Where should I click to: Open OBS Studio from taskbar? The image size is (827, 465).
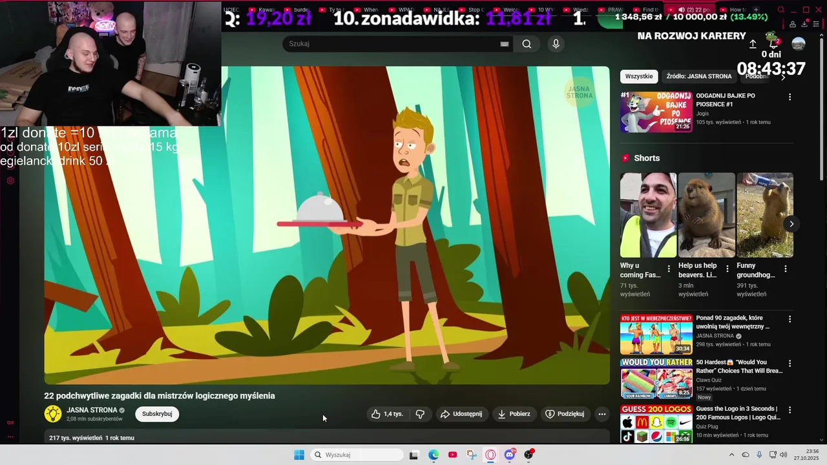pyautogui.click(x=529, y=455)
